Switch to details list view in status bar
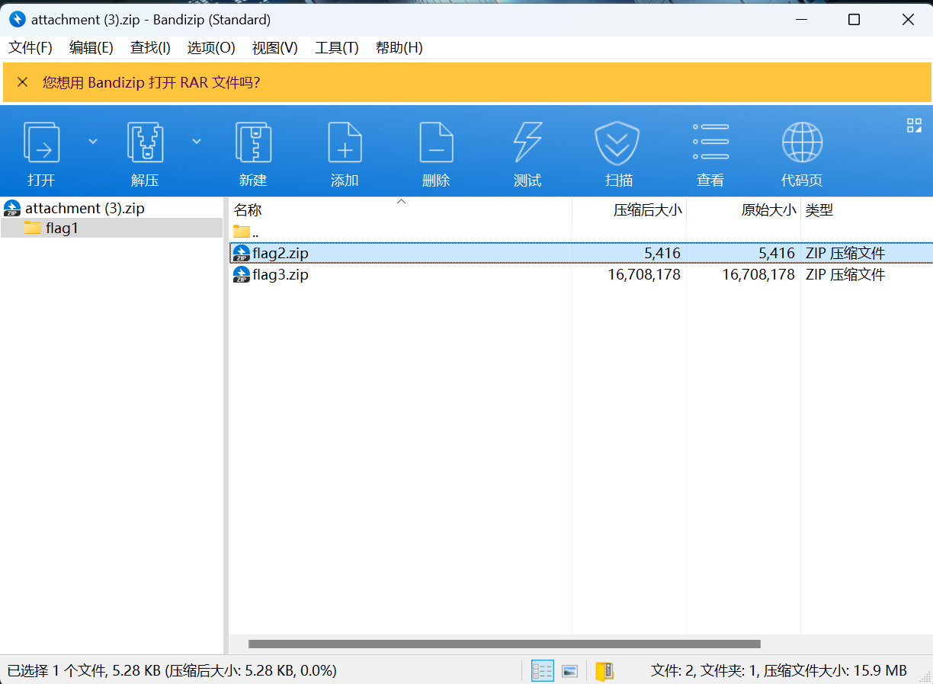 (543, 671)
